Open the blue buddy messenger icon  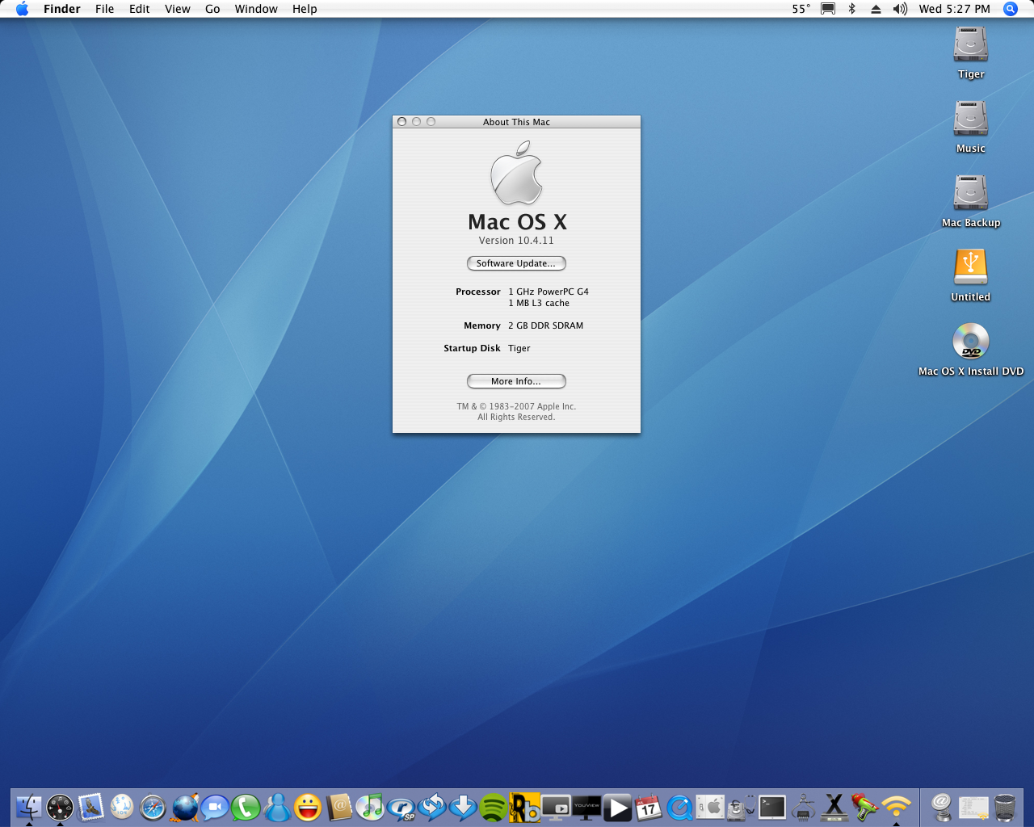point(277,807)
